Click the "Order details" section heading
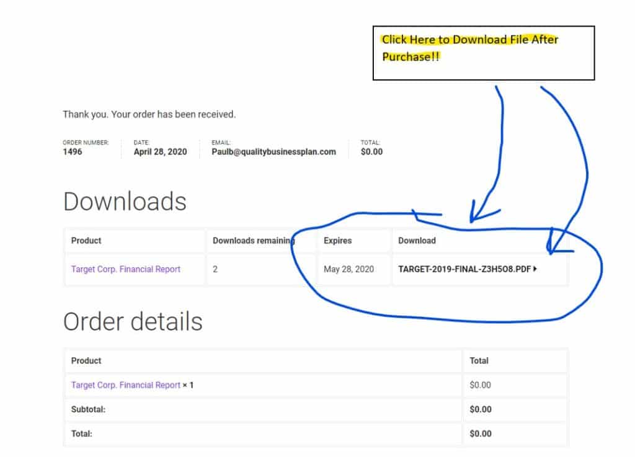 [133, 321]
